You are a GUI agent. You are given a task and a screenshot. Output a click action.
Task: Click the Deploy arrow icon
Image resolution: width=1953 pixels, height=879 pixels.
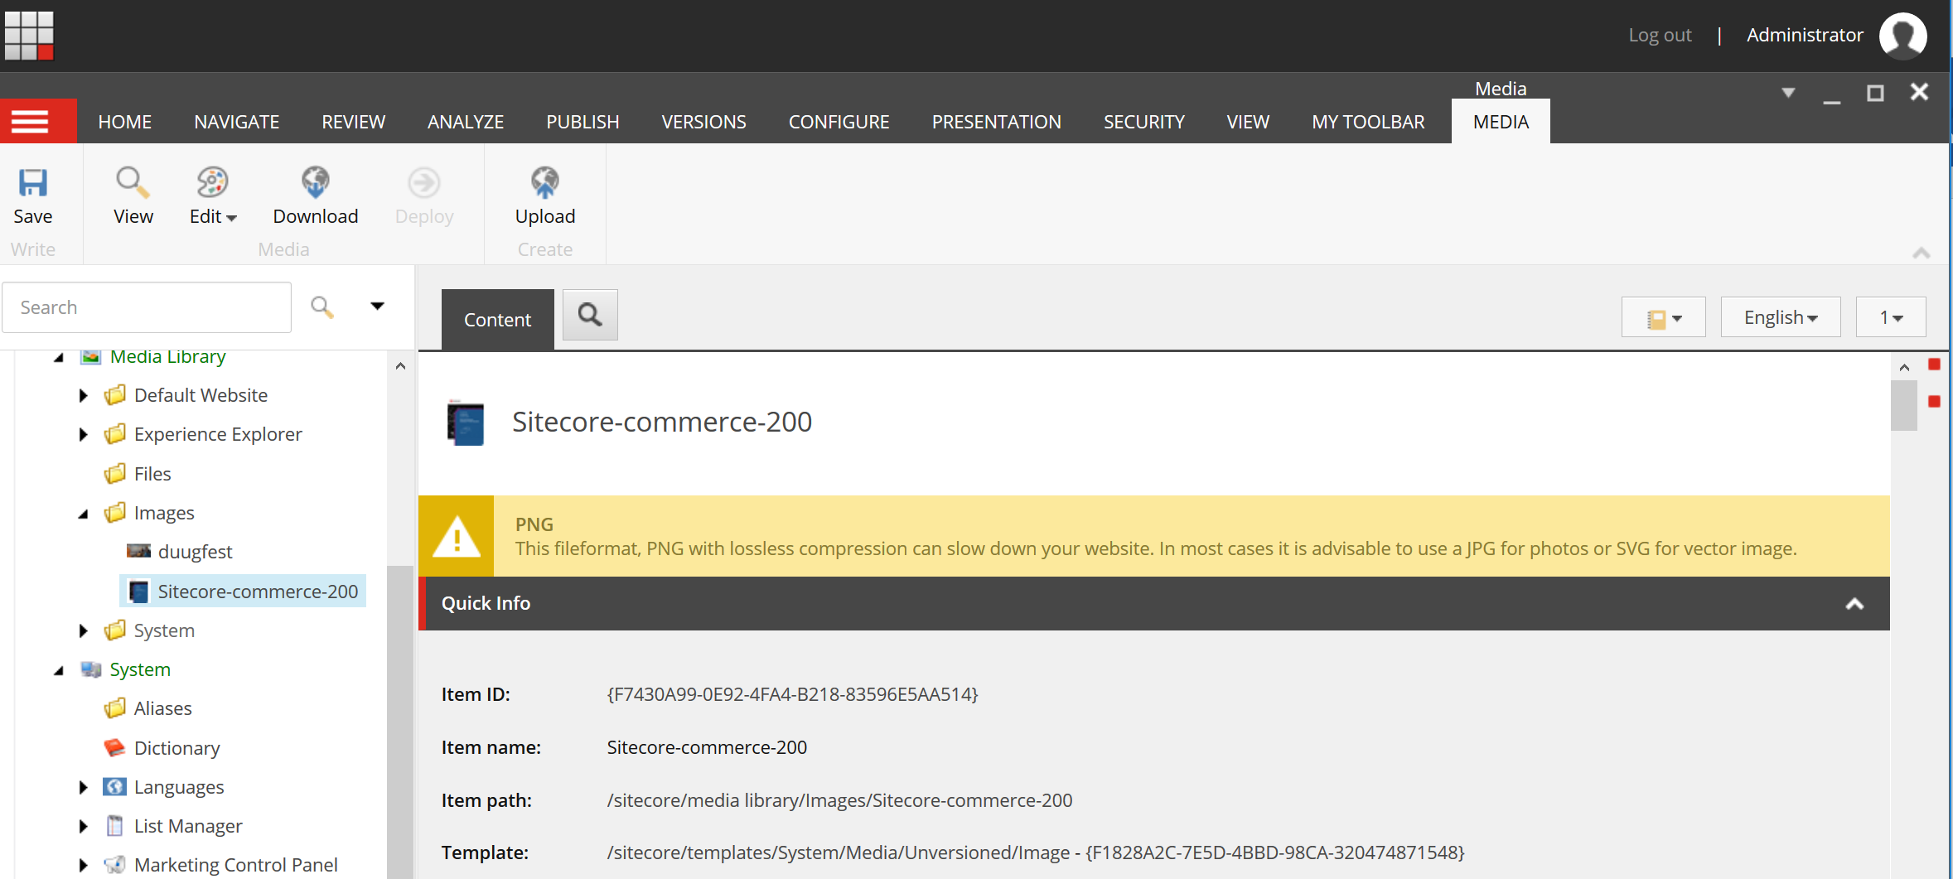pyautogui.click(x=424, y=182)
